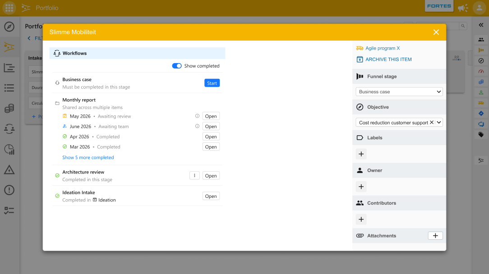This screenshot has height=274, width=489.
Task: Expand the Objective dropdown arrow
Action: pyautogui.click(x=439, y=123)
